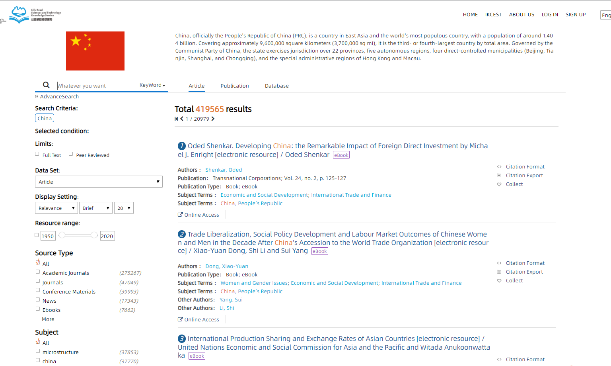
Task: Go to previous results page arrow
Action: click(x=182, y=119)
